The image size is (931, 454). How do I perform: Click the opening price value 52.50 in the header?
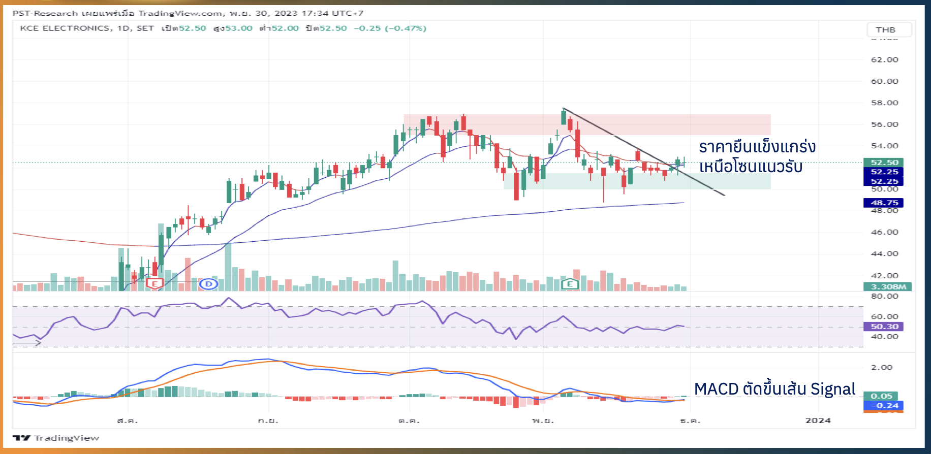point(193,28)
